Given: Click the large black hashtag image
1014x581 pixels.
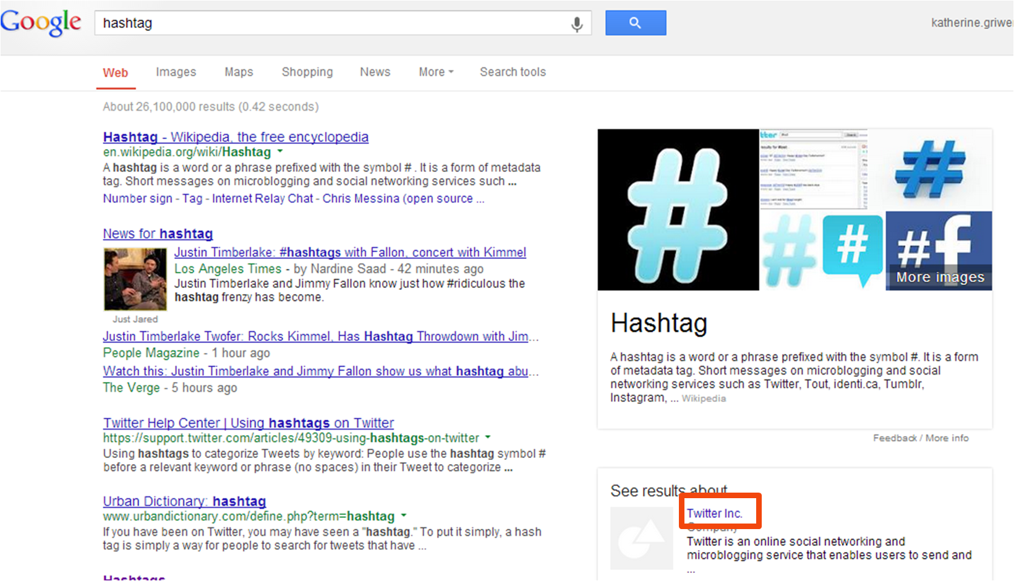Looking at the screenshot, I should (x=678, y=210).
